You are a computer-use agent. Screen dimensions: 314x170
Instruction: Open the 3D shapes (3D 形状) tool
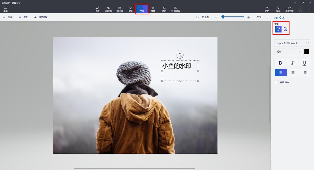point(120,9)
